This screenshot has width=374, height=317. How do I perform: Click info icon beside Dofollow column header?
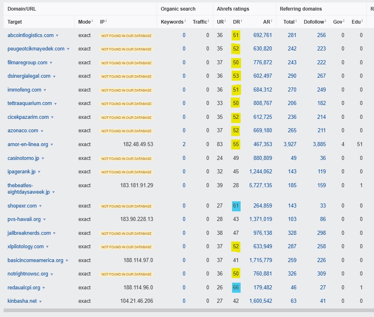[325, 21]
